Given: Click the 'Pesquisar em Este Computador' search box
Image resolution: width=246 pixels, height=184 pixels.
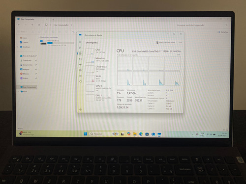Looking at the screenshot, I should tap(202, 25).
